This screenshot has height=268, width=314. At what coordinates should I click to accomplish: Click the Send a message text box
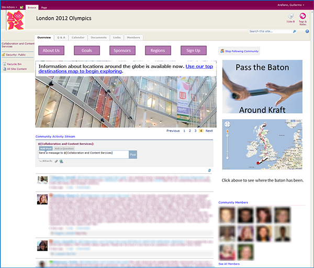[83, 154]
